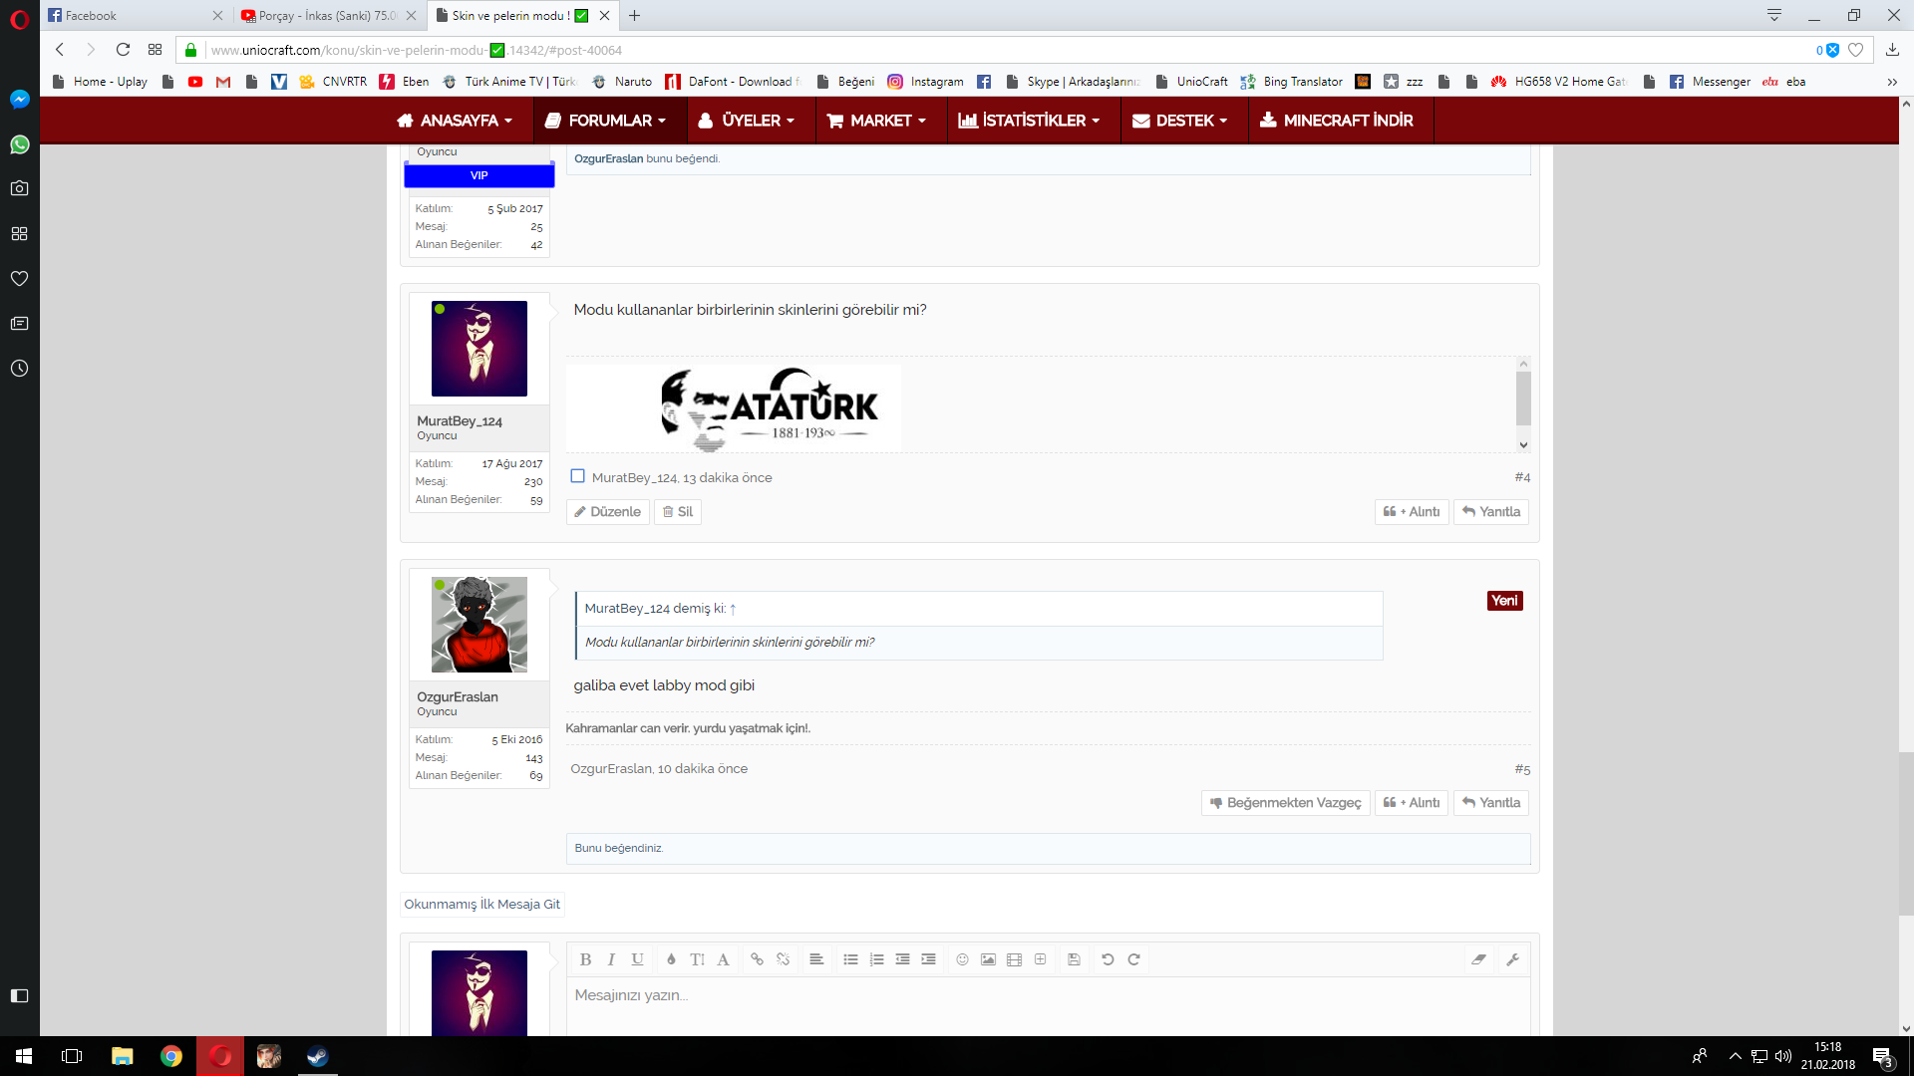Open the İSTATİSTİKLER dropdown menu
Image resolution: width=1914 pixels, height=1076 pixels.
[x=1029, y=121]
